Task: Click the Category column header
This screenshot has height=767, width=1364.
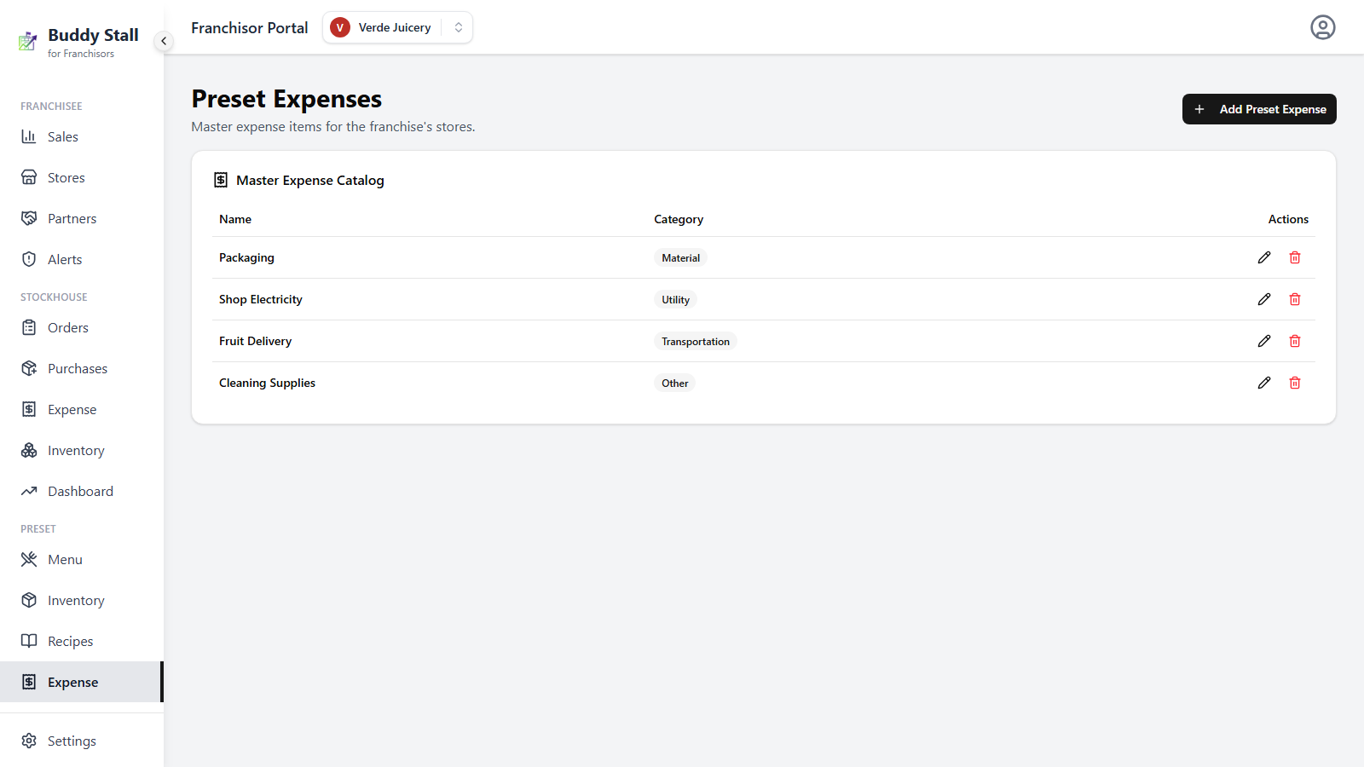Action: (679, 219)
